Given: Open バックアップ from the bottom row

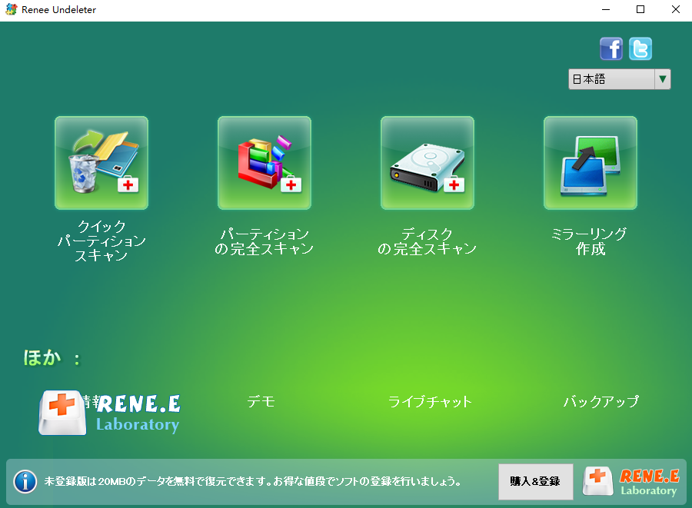Looking at the screenshot, I should pos(601,401).
